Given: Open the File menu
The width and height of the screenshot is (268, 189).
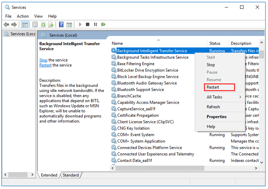Looking at the screenshot, I should tap(8, 16).
